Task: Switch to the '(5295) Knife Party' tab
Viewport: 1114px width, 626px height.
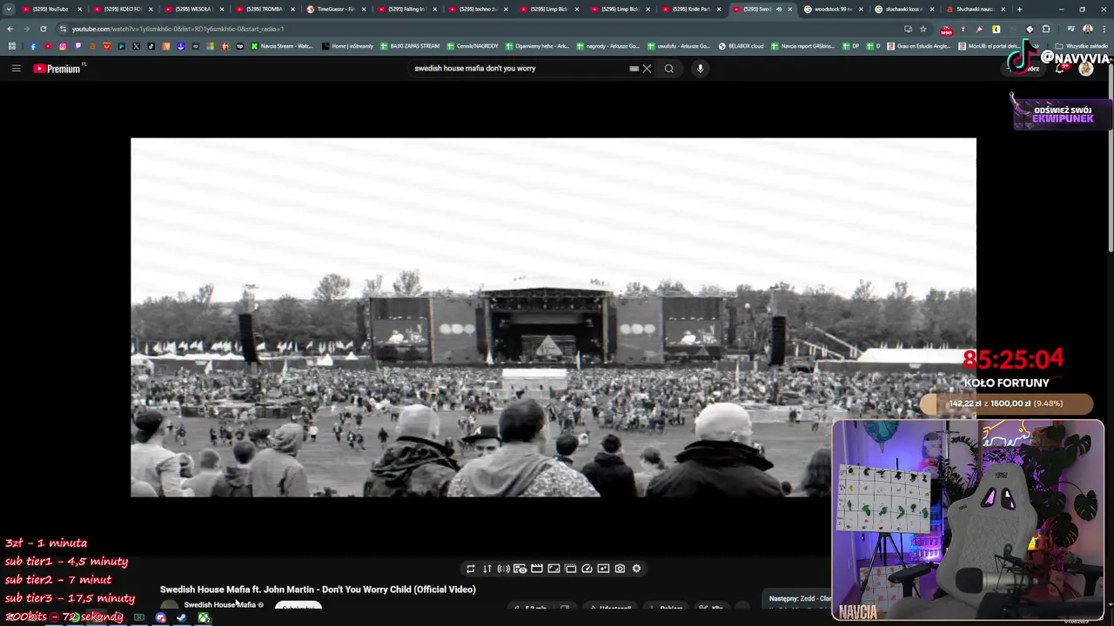Action: coord(691,10)
